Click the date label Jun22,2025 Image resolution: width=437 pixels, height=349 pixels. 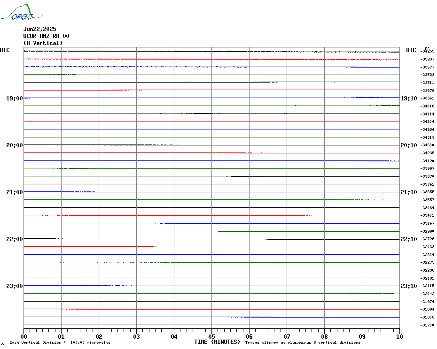pyautogui.click(x=39, y=29)
